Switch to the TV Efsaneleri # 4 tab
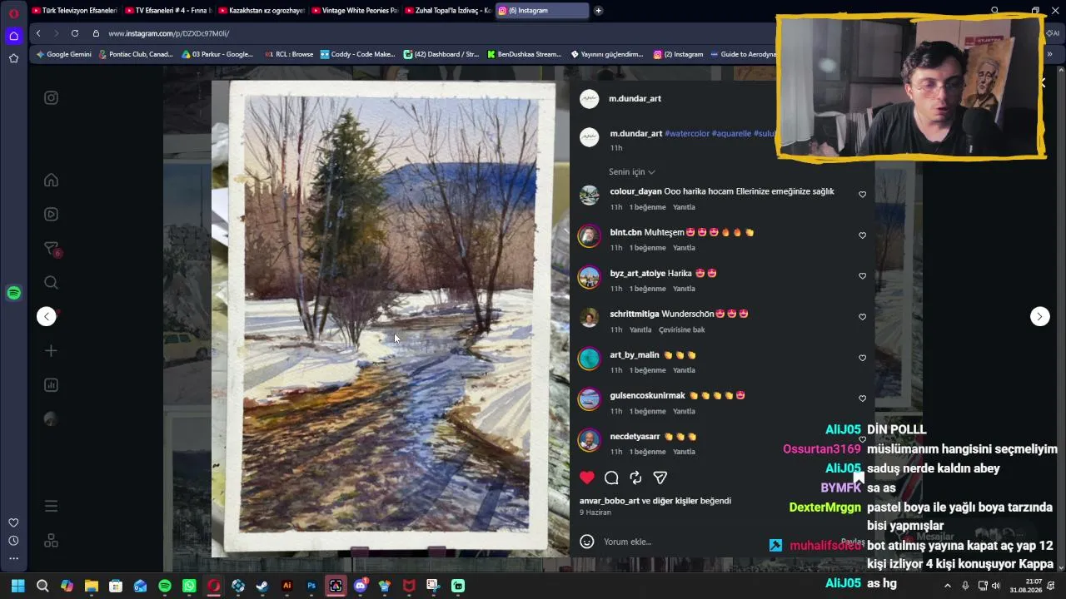This screenshot has width=1066, height=599. click(167, 11)
